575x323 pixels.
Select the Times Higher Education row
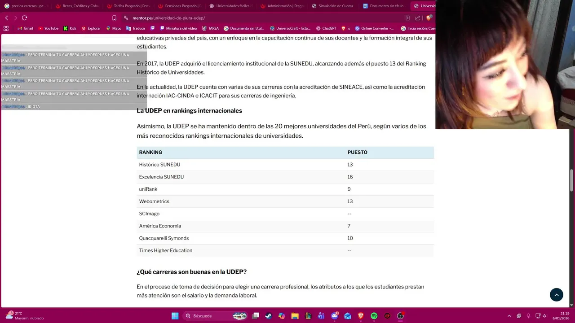[285, 250]
